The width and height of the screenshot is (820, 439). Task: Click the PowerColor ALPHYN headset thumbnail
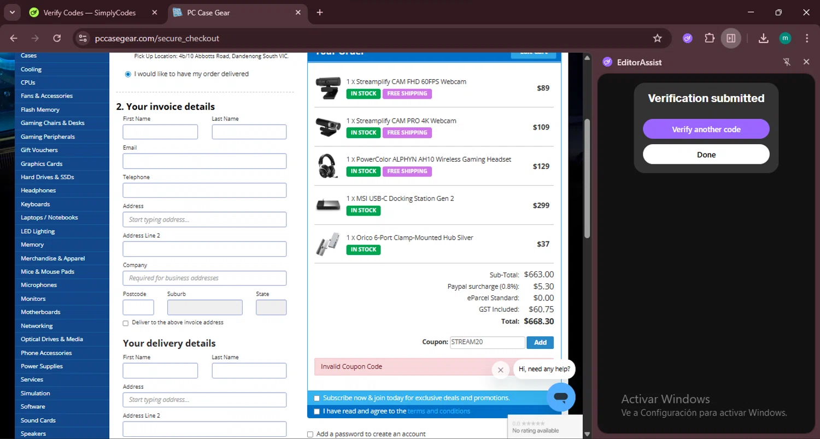[328, 166]
